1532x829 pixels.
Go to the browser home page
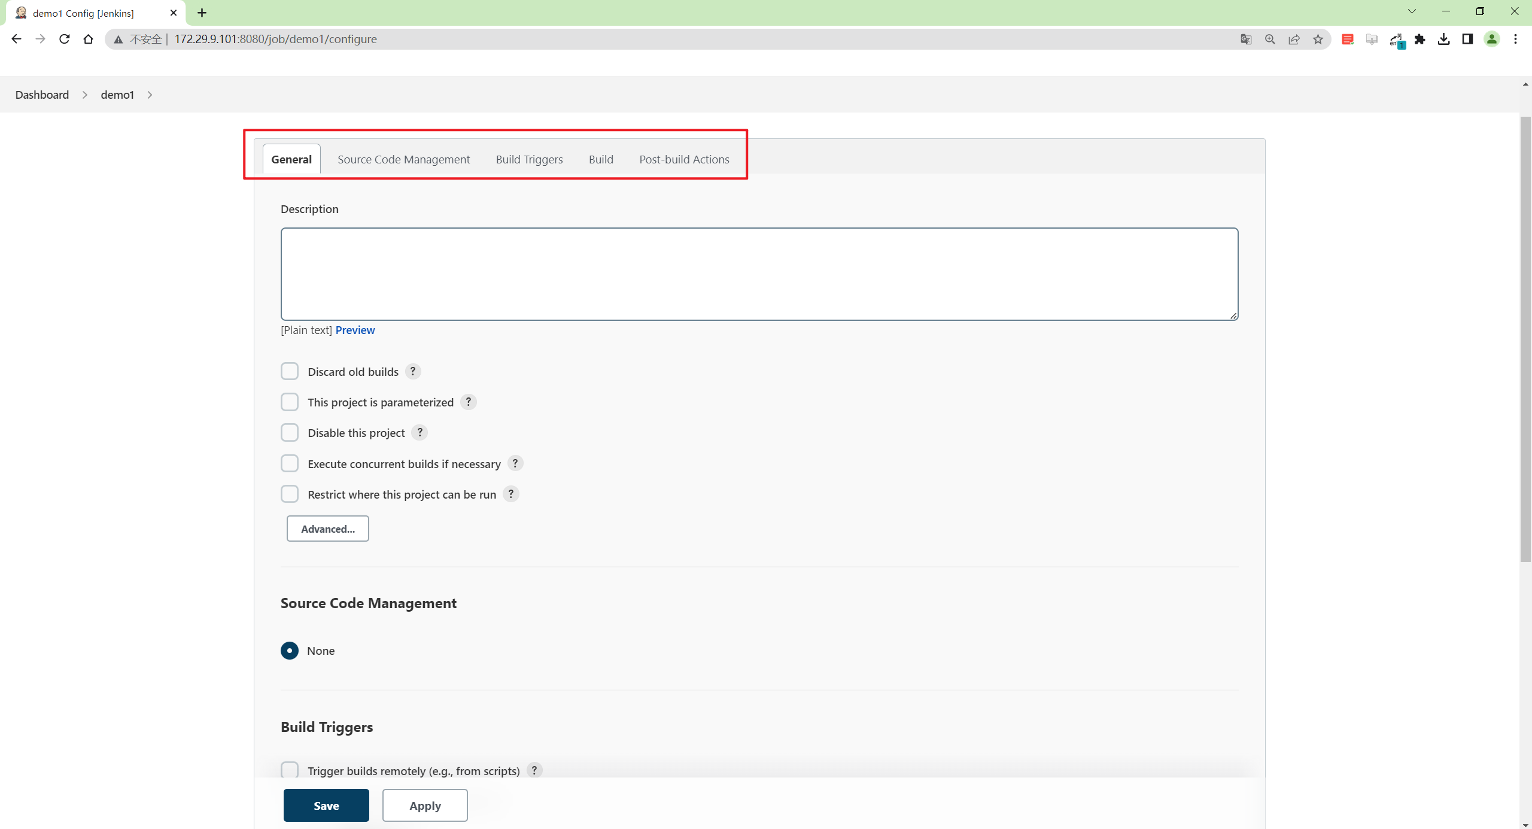88,39
